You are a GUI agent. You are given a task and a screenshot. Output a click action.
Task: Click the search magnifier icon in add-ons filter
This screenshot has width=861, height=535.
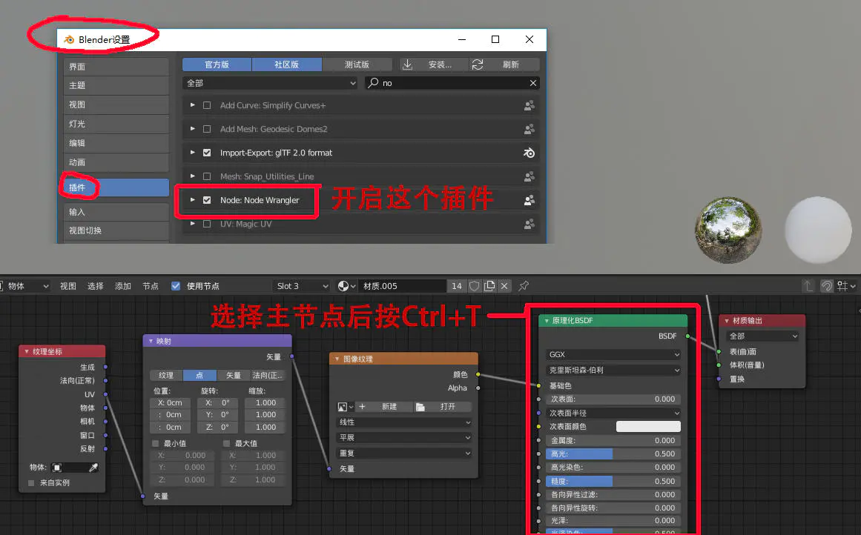tap(373, 83)
